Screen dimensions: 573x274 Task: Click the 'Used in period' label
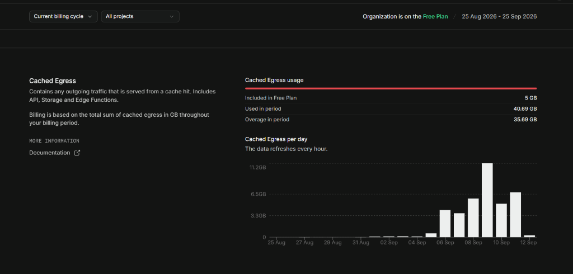pos(263,109)
